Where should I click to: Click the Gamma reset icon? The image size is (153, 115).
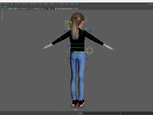click(49, 9)
